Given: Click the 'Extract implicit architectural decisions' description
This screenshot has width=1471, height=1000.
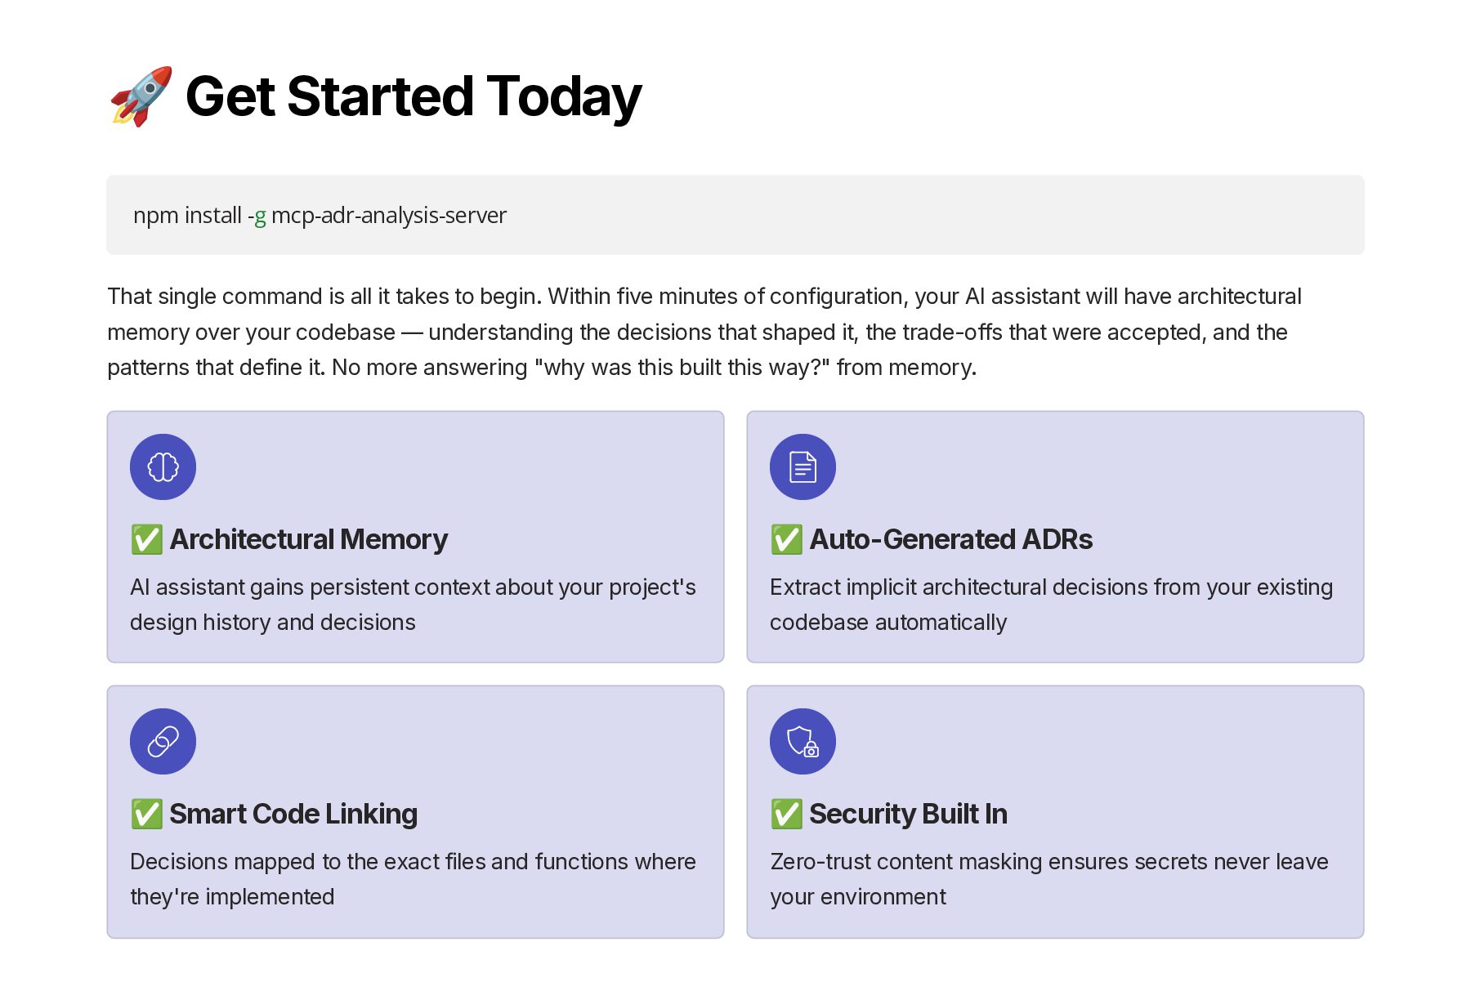Looking at the screenshot, I should click(x=1052, y=605).
